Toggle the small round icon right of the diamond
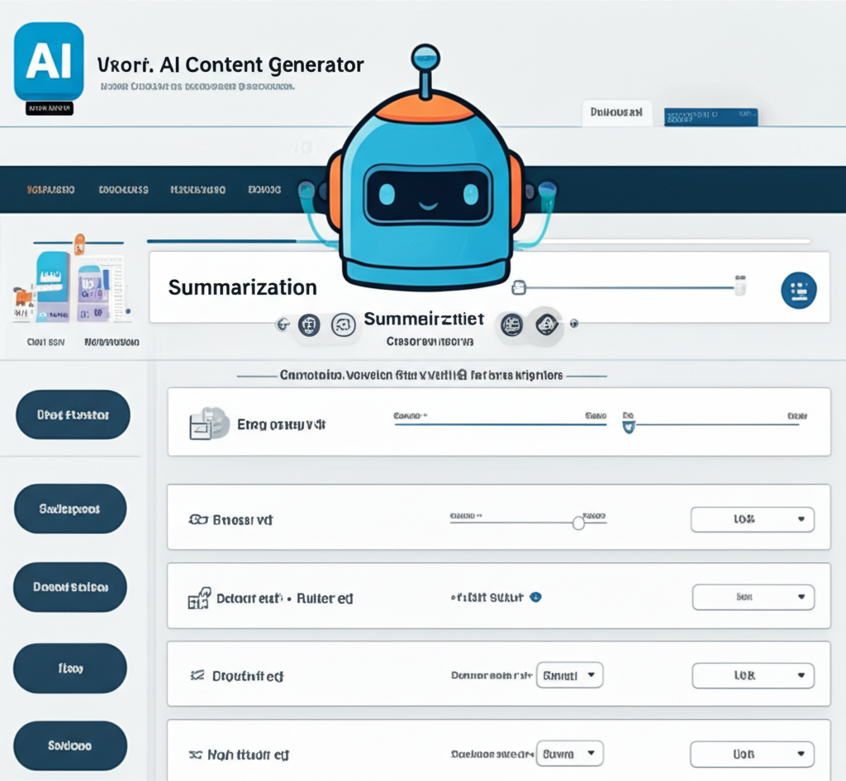Image resolution: width=846 pixels, height=781 pixels. point(573,324)
